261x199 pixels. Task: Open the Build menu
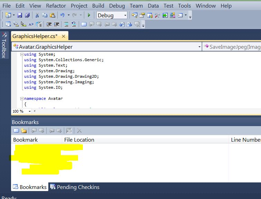point(98,6)
